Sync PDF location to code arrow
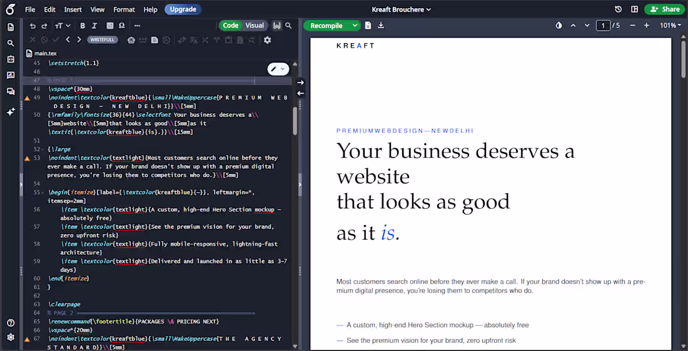Image resolution: width=688 pixels, height=351 pixels. [x=301, y=93]
